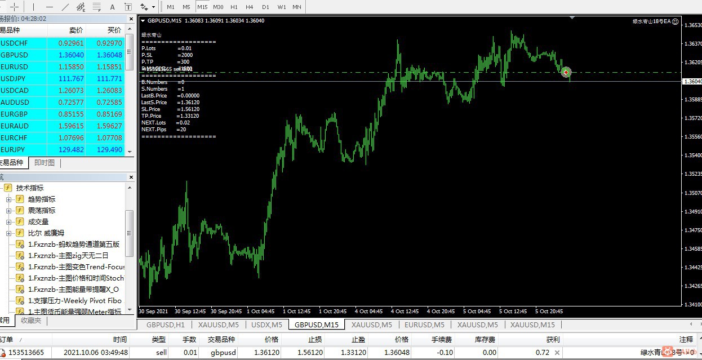
Task: Expand the 成交量 tree node
Action: (x=8, y=221)
